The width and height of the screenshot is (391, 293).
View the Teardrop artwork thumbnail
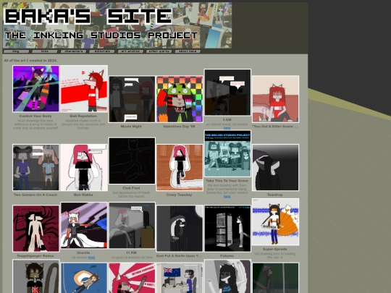pos(276,167)
